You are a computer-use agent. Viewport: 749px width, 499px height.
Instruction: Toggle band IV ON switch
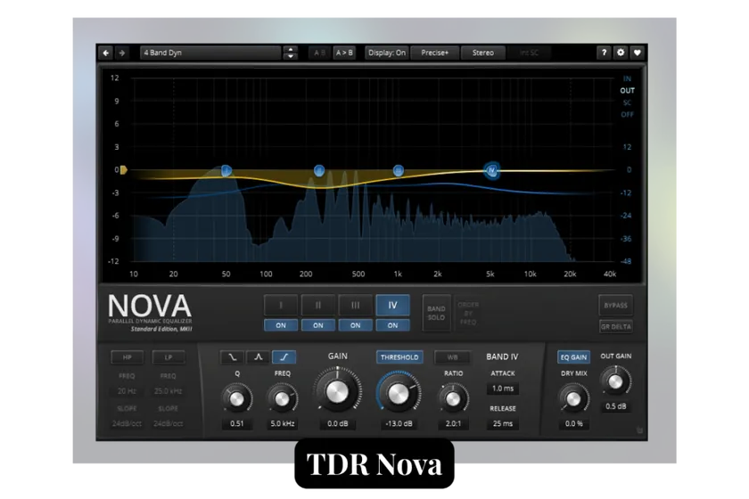coord(392,325)
